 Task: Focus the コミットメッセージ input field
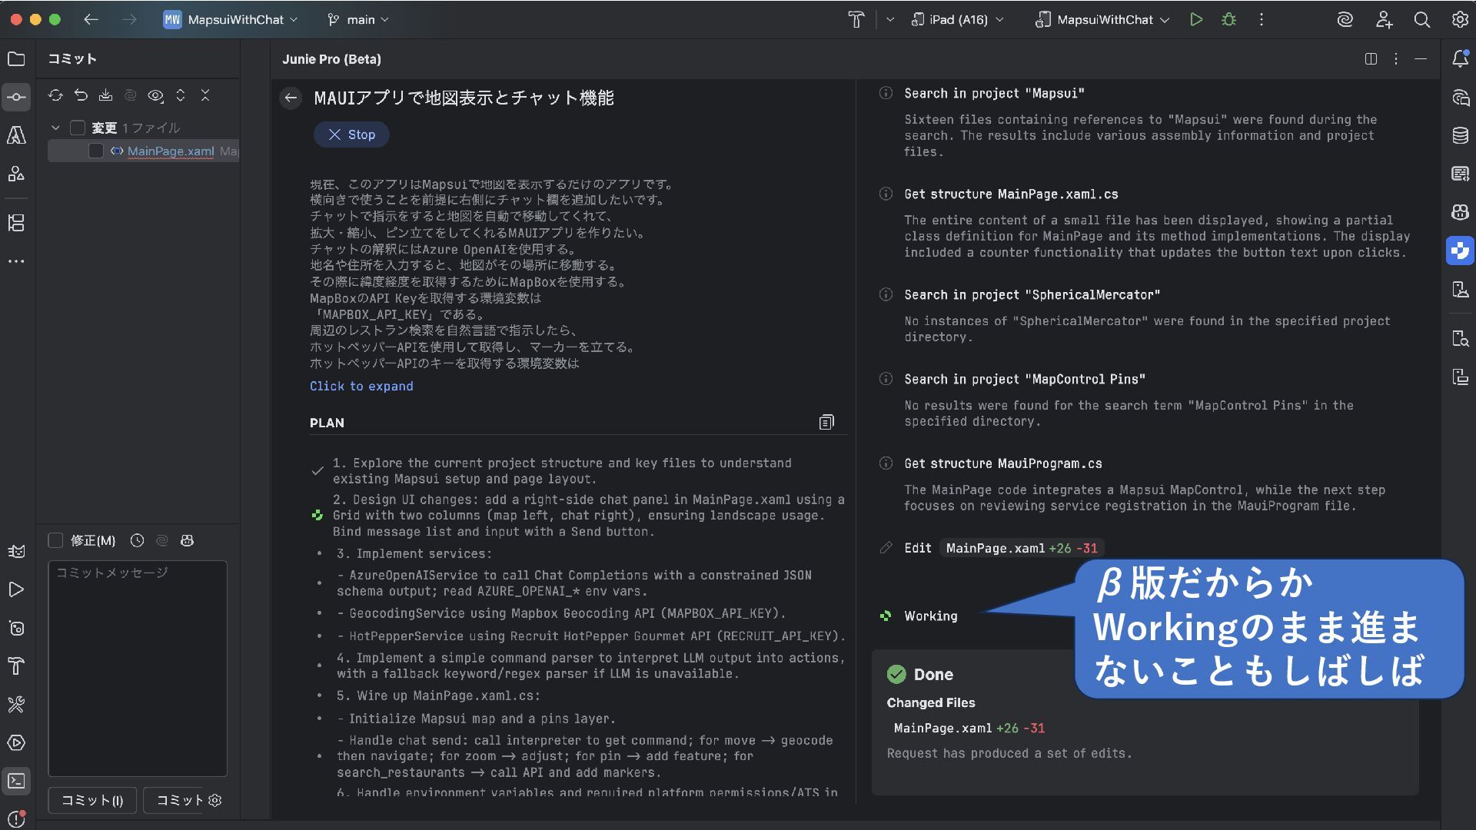point(138,669)
